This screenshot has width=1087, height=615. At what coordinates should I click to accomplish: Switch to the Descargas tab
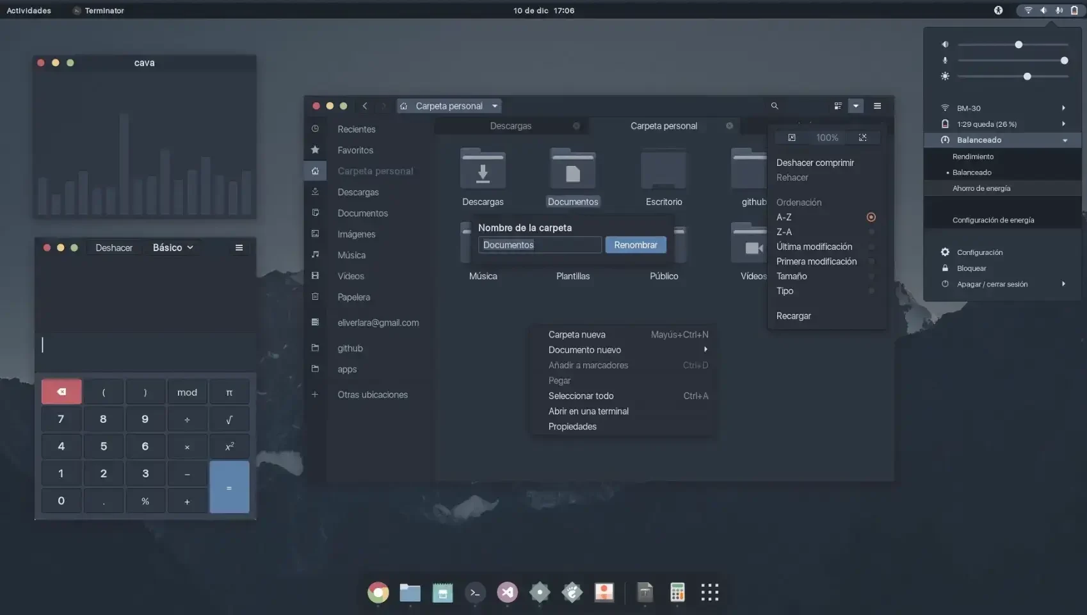[x=510, y=126]
